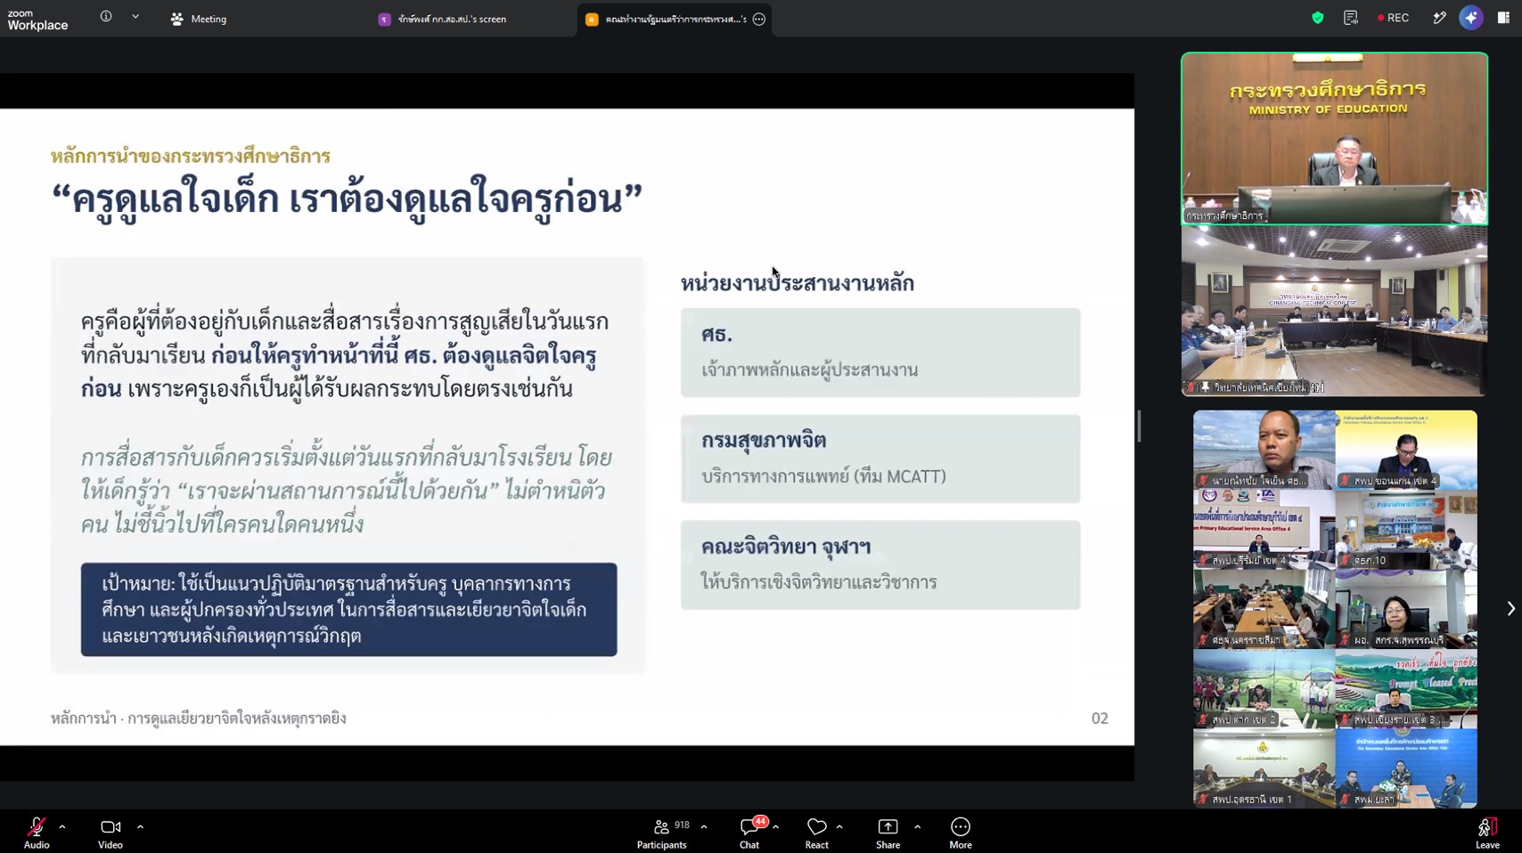The image size is (1522, 853).
Task: Click the กรมสุขภาพจิต agency card
Action: click(x=880, y=459)
